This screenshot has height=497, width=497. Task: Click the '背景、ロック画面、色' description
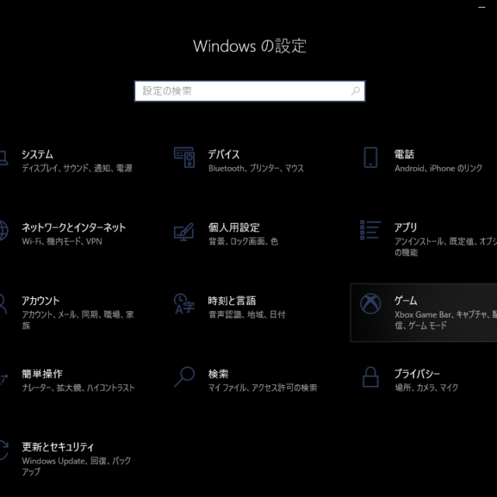[243, 242]
